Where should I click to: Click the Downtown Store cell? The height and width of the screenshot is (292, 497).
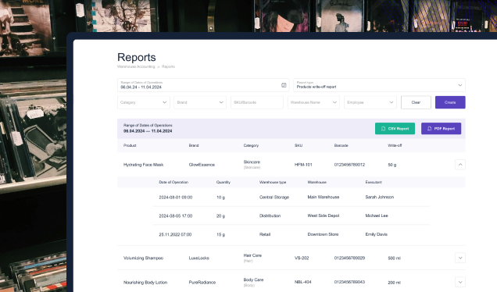tap(323, 234)
